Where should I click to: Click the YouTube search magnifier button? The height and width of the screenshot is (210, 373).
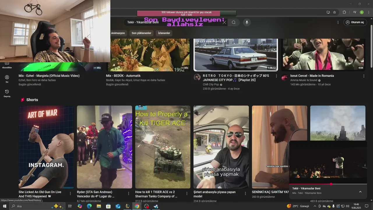[x=234, y=22]
